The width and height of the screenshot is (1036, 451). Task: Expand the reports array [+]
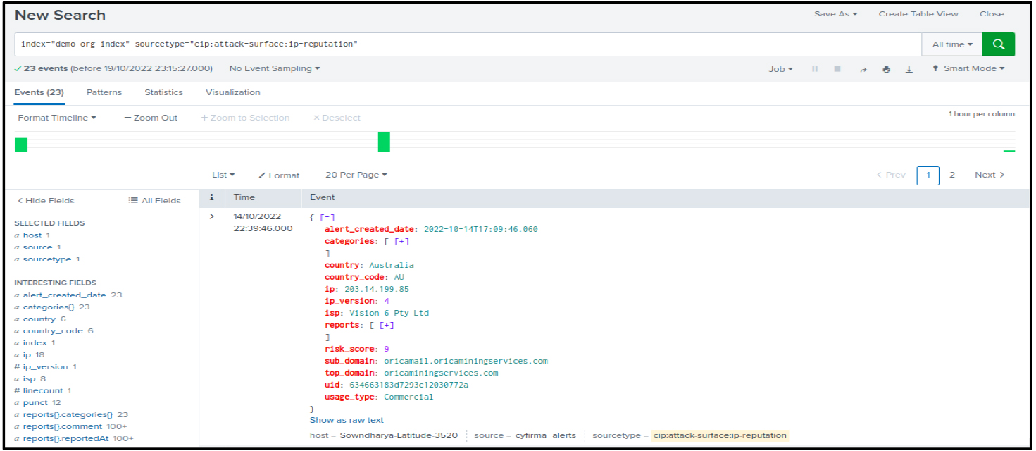tap(387, 325)
